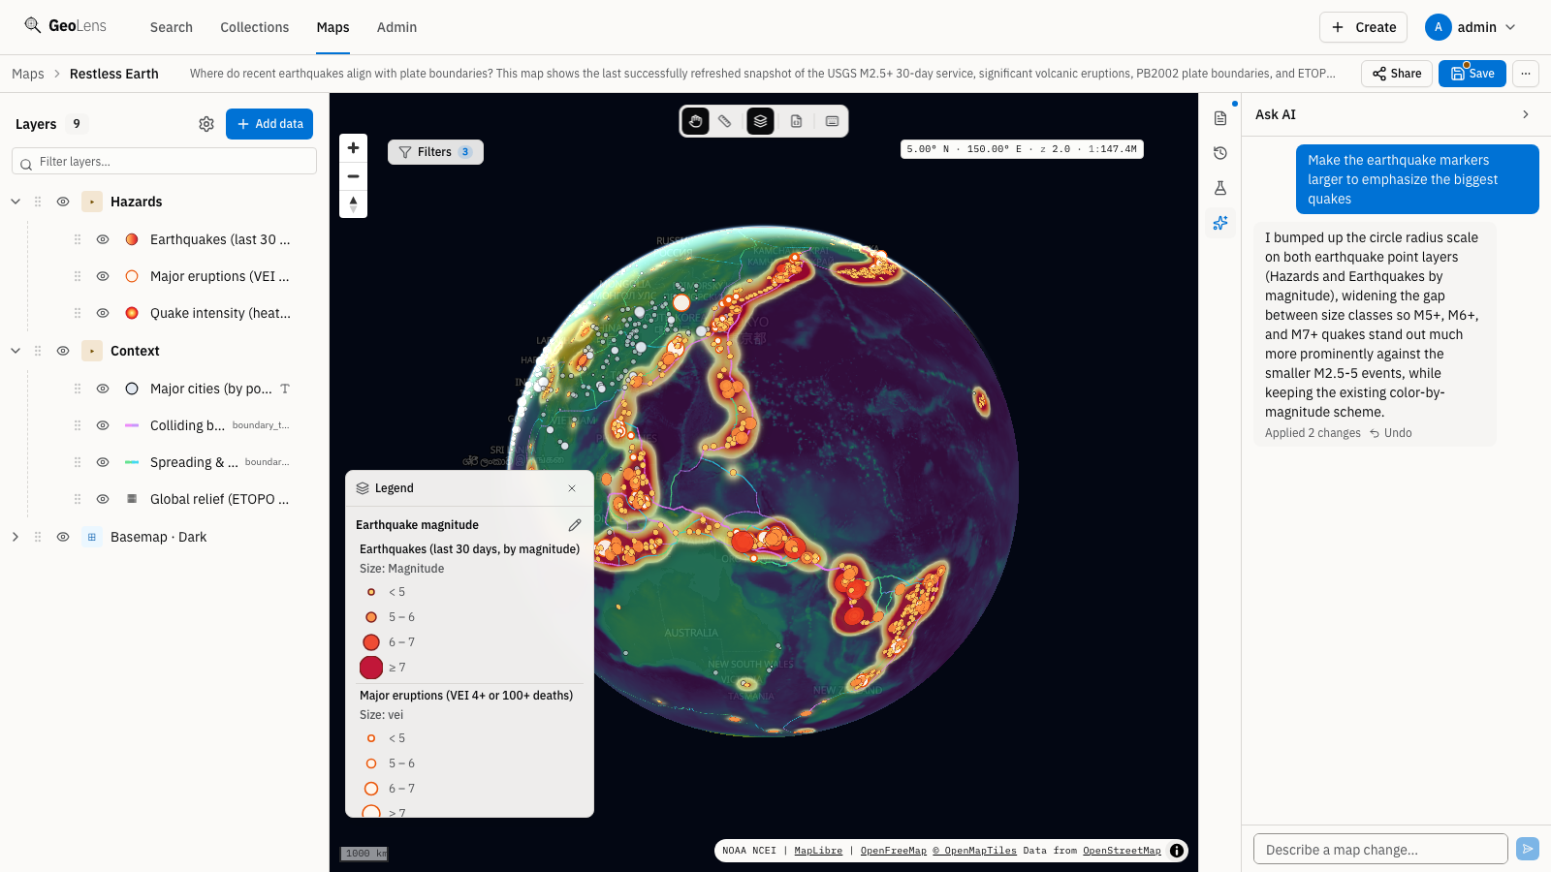Reset map north with compass
Viewport: 1551px width, 872px height.
353,204
